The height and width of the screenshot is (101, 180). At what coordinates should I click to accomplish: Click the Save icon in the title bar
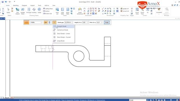tap(3, 2)
